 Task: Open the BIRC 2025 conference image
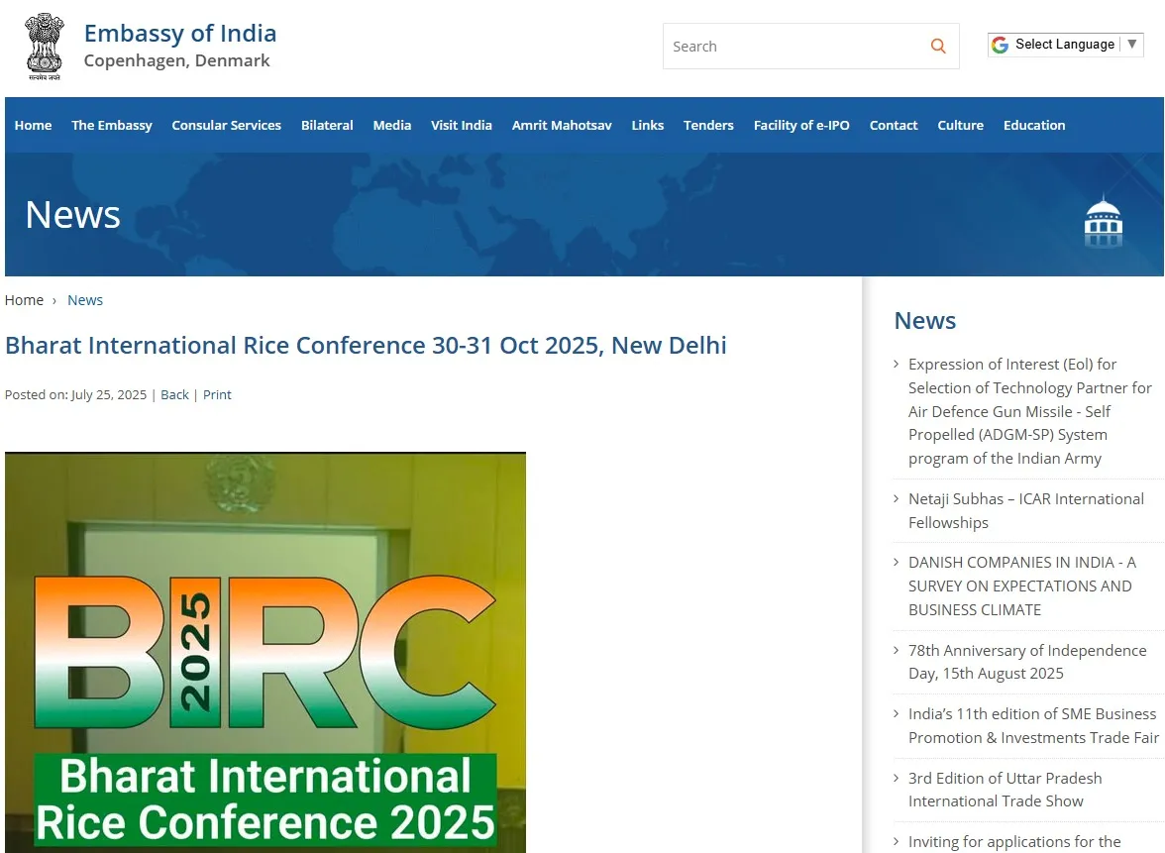point(265,652)
